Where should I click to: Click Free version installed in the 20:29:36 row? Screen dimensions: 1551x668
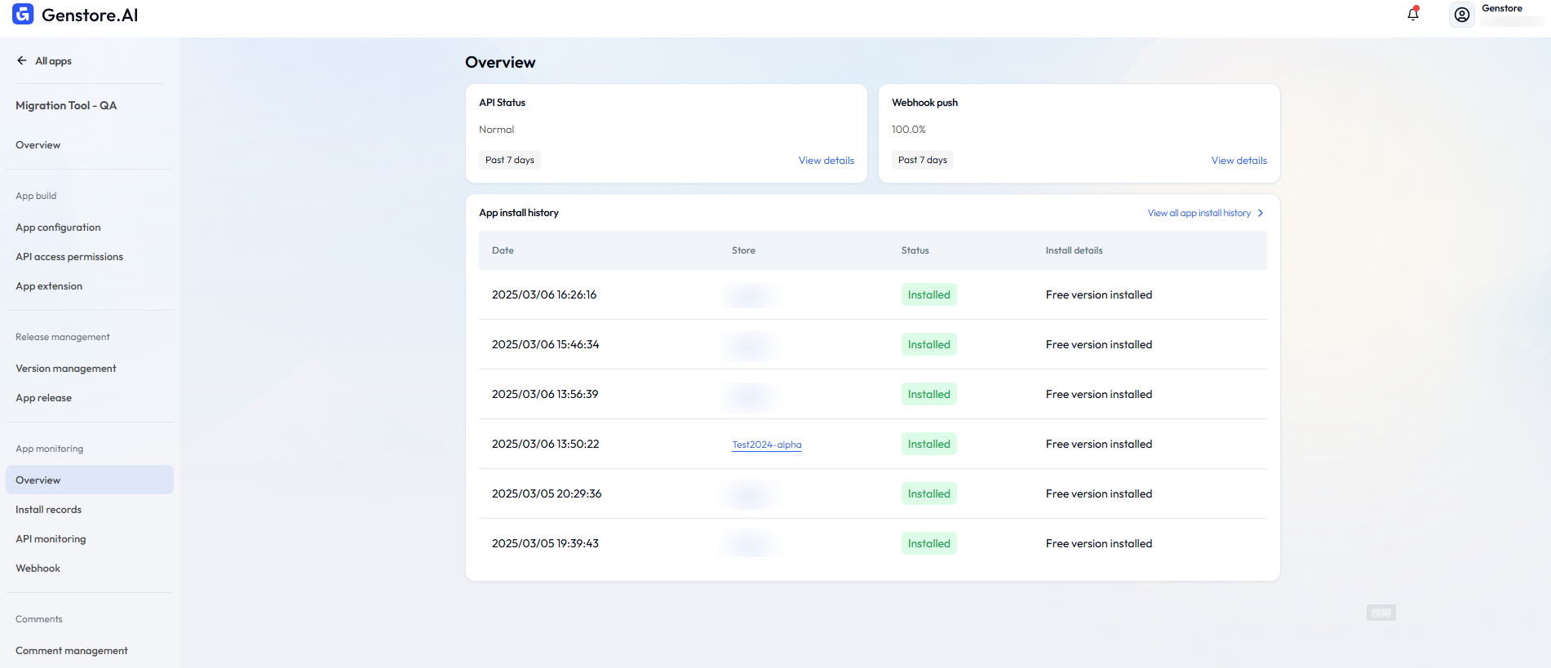[1099, 493]
